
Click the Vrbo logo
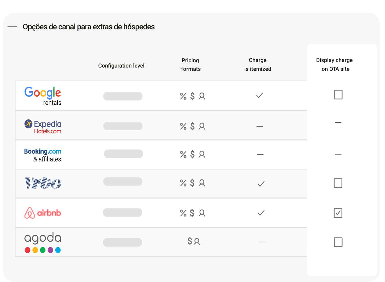pos(43,183)
